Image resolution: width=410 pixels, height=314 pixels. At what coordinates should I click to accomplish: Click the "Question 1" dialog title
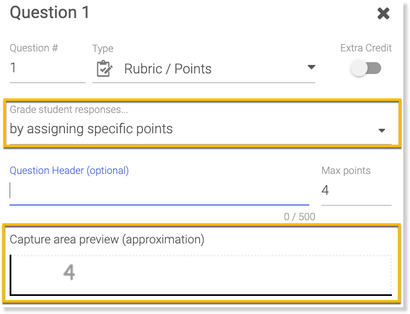50,12
